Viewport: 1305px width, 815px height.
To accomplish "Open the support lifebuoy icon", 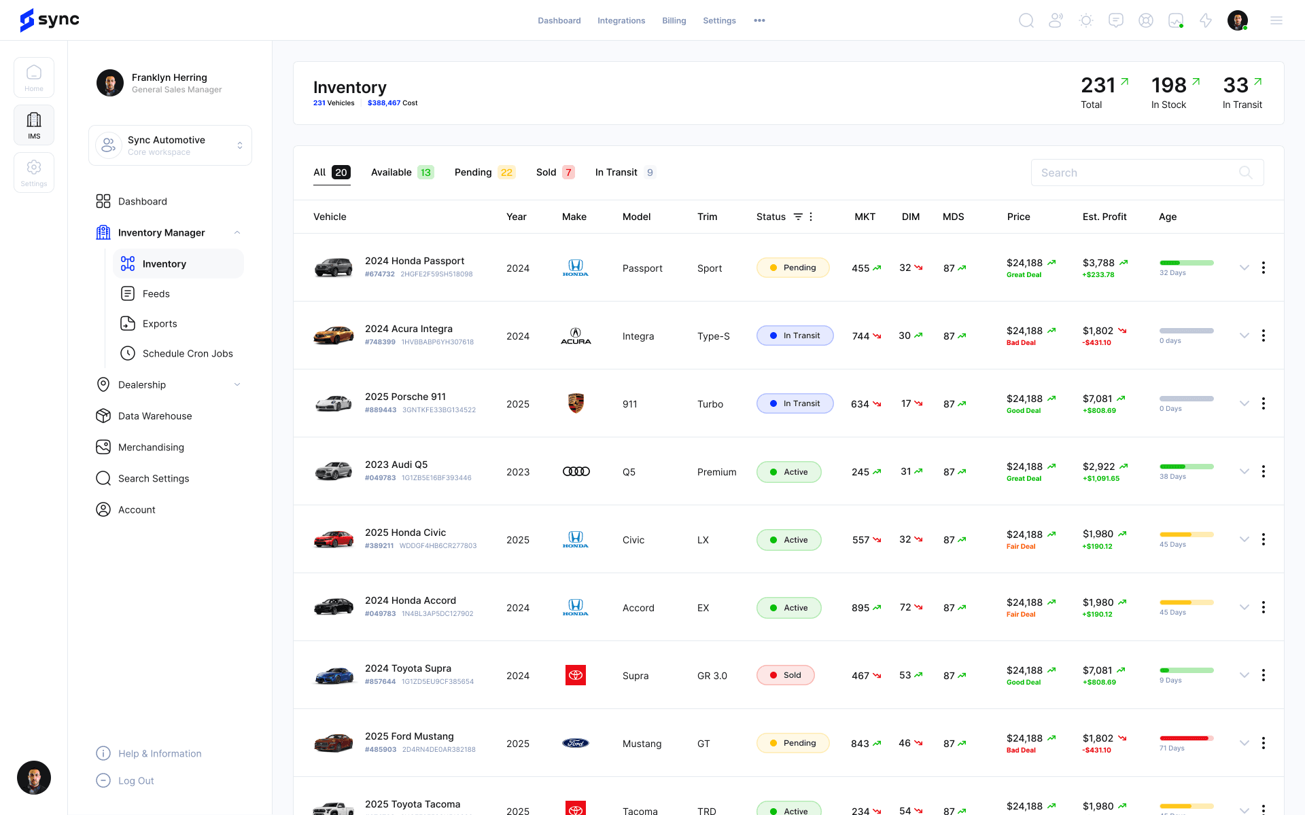I will click(x=1146, y=20).
